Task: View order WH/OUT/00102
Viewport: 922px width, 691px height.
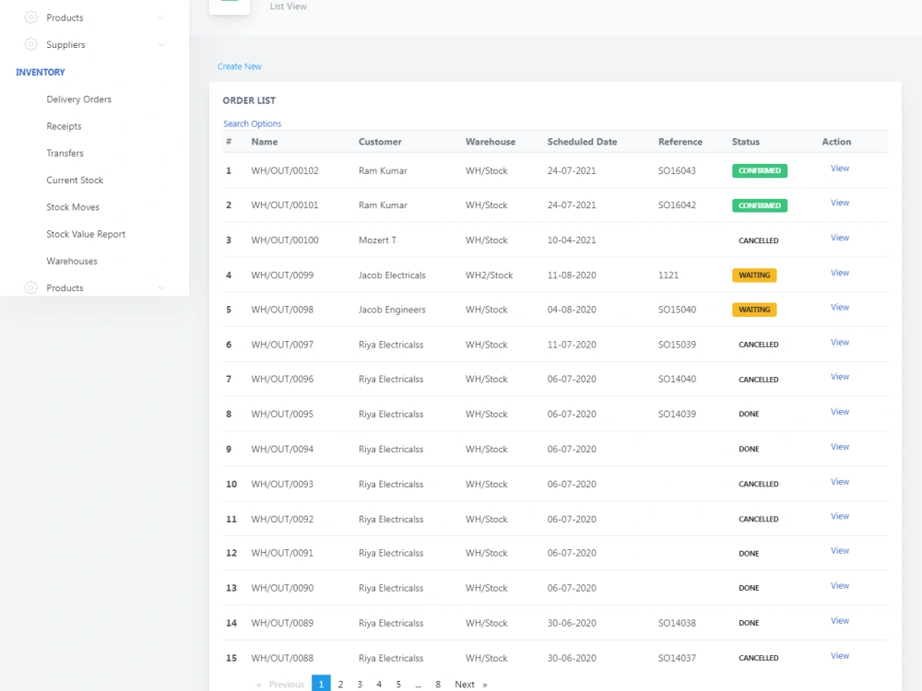Action: pyautogui.click(x=840, y=168)
